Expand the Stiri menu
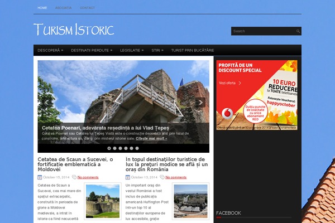The width and height of the screenshot is (335, 223). 157,50
